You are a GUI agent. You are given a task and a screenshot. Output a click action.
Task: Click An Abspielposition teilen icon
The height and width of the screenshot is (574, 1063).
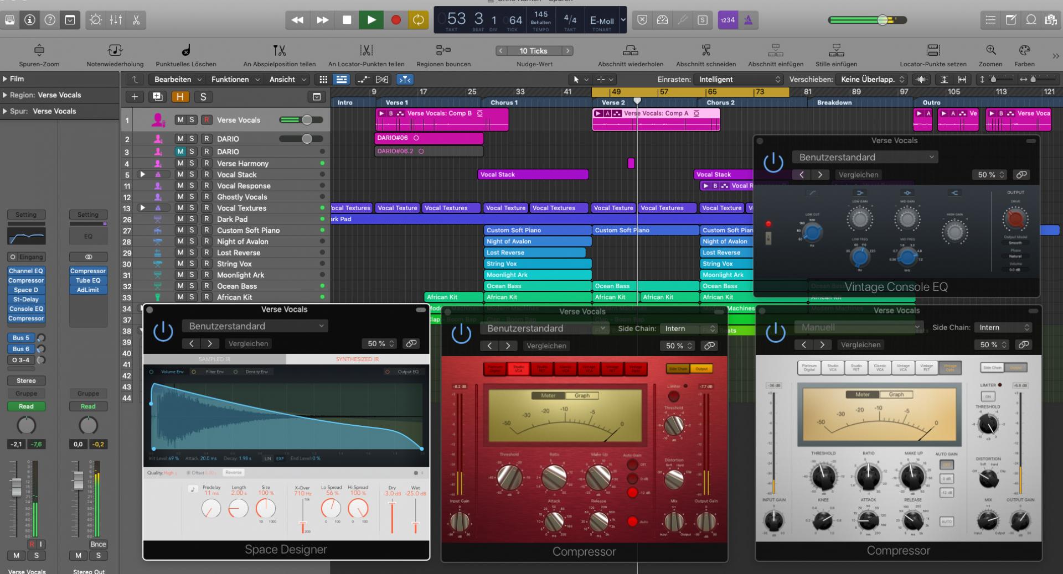(x=279, y=50)
